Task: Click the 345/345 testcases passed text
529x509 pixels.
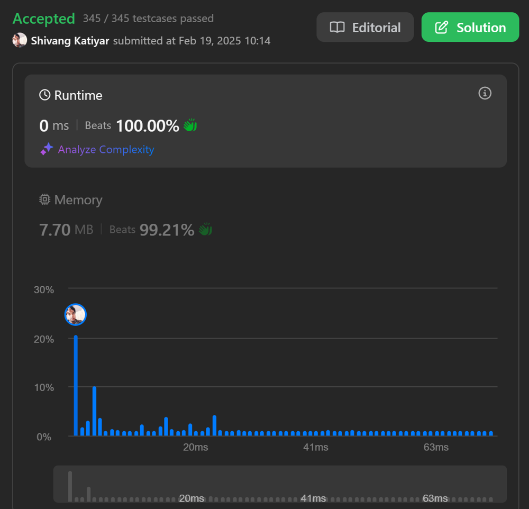Action: pyautogui.click(x=148, y=19)
